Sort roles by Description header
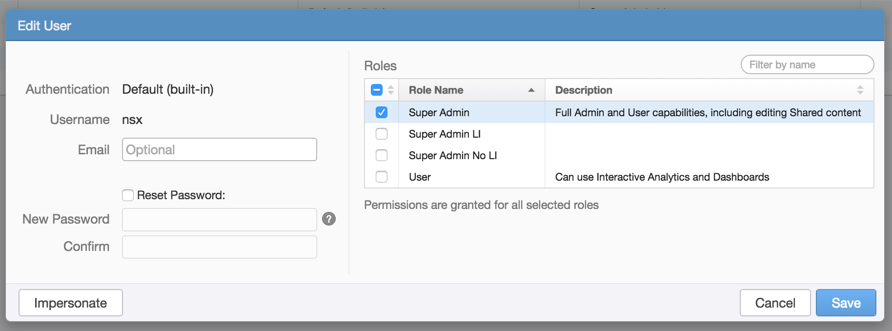The image size is (892, 331). pyautogui.click(x=584, y=90)
